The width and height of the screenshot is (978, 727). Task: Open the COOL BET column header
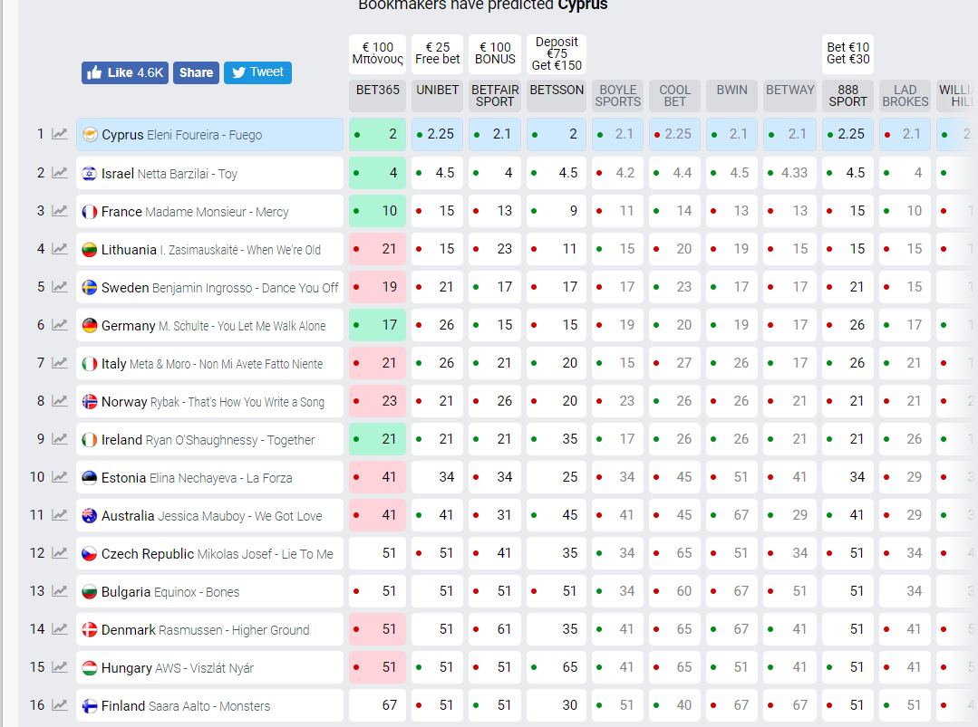tap(675, 96)
